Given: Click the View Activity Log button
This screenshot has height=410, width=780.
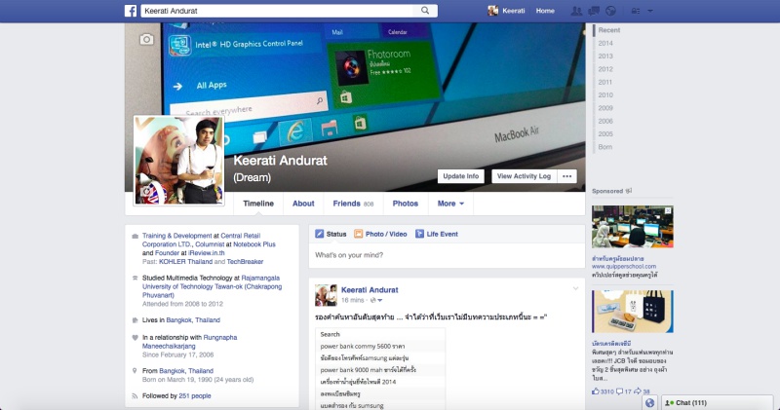Looking at the screenshot, I should pyautogui.click(x=524, y=176).
